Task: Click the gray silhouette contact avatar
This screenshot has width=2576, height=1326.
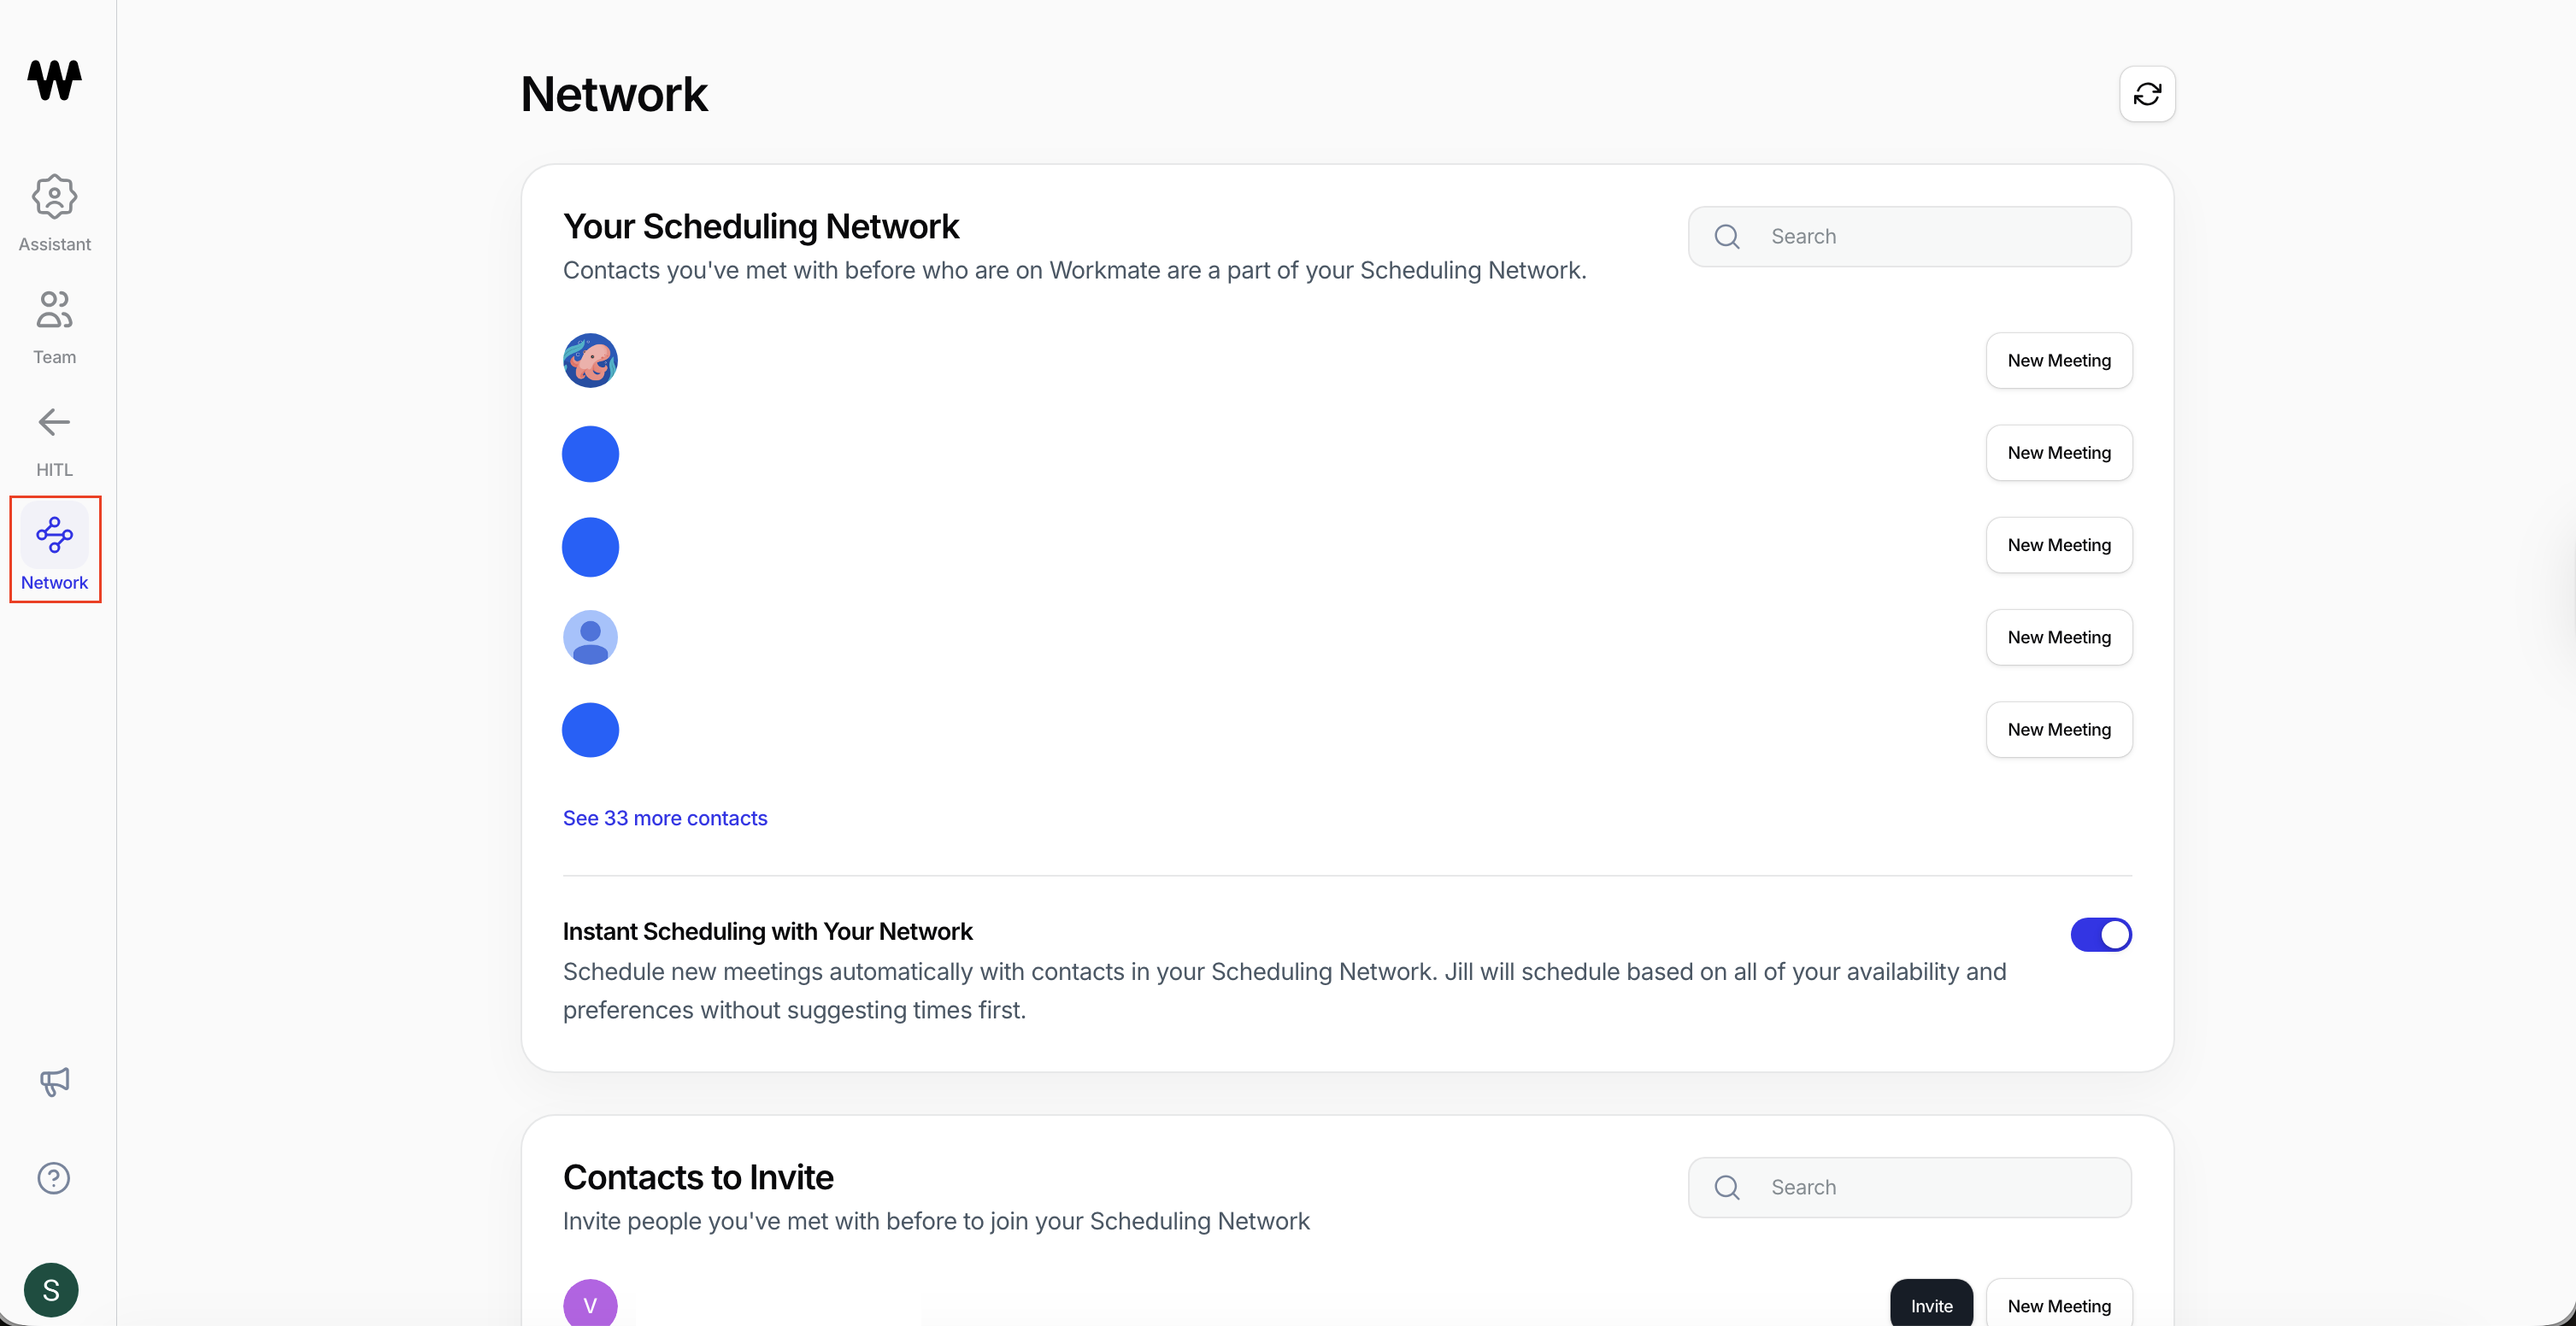Action: [x=590, y=637]
